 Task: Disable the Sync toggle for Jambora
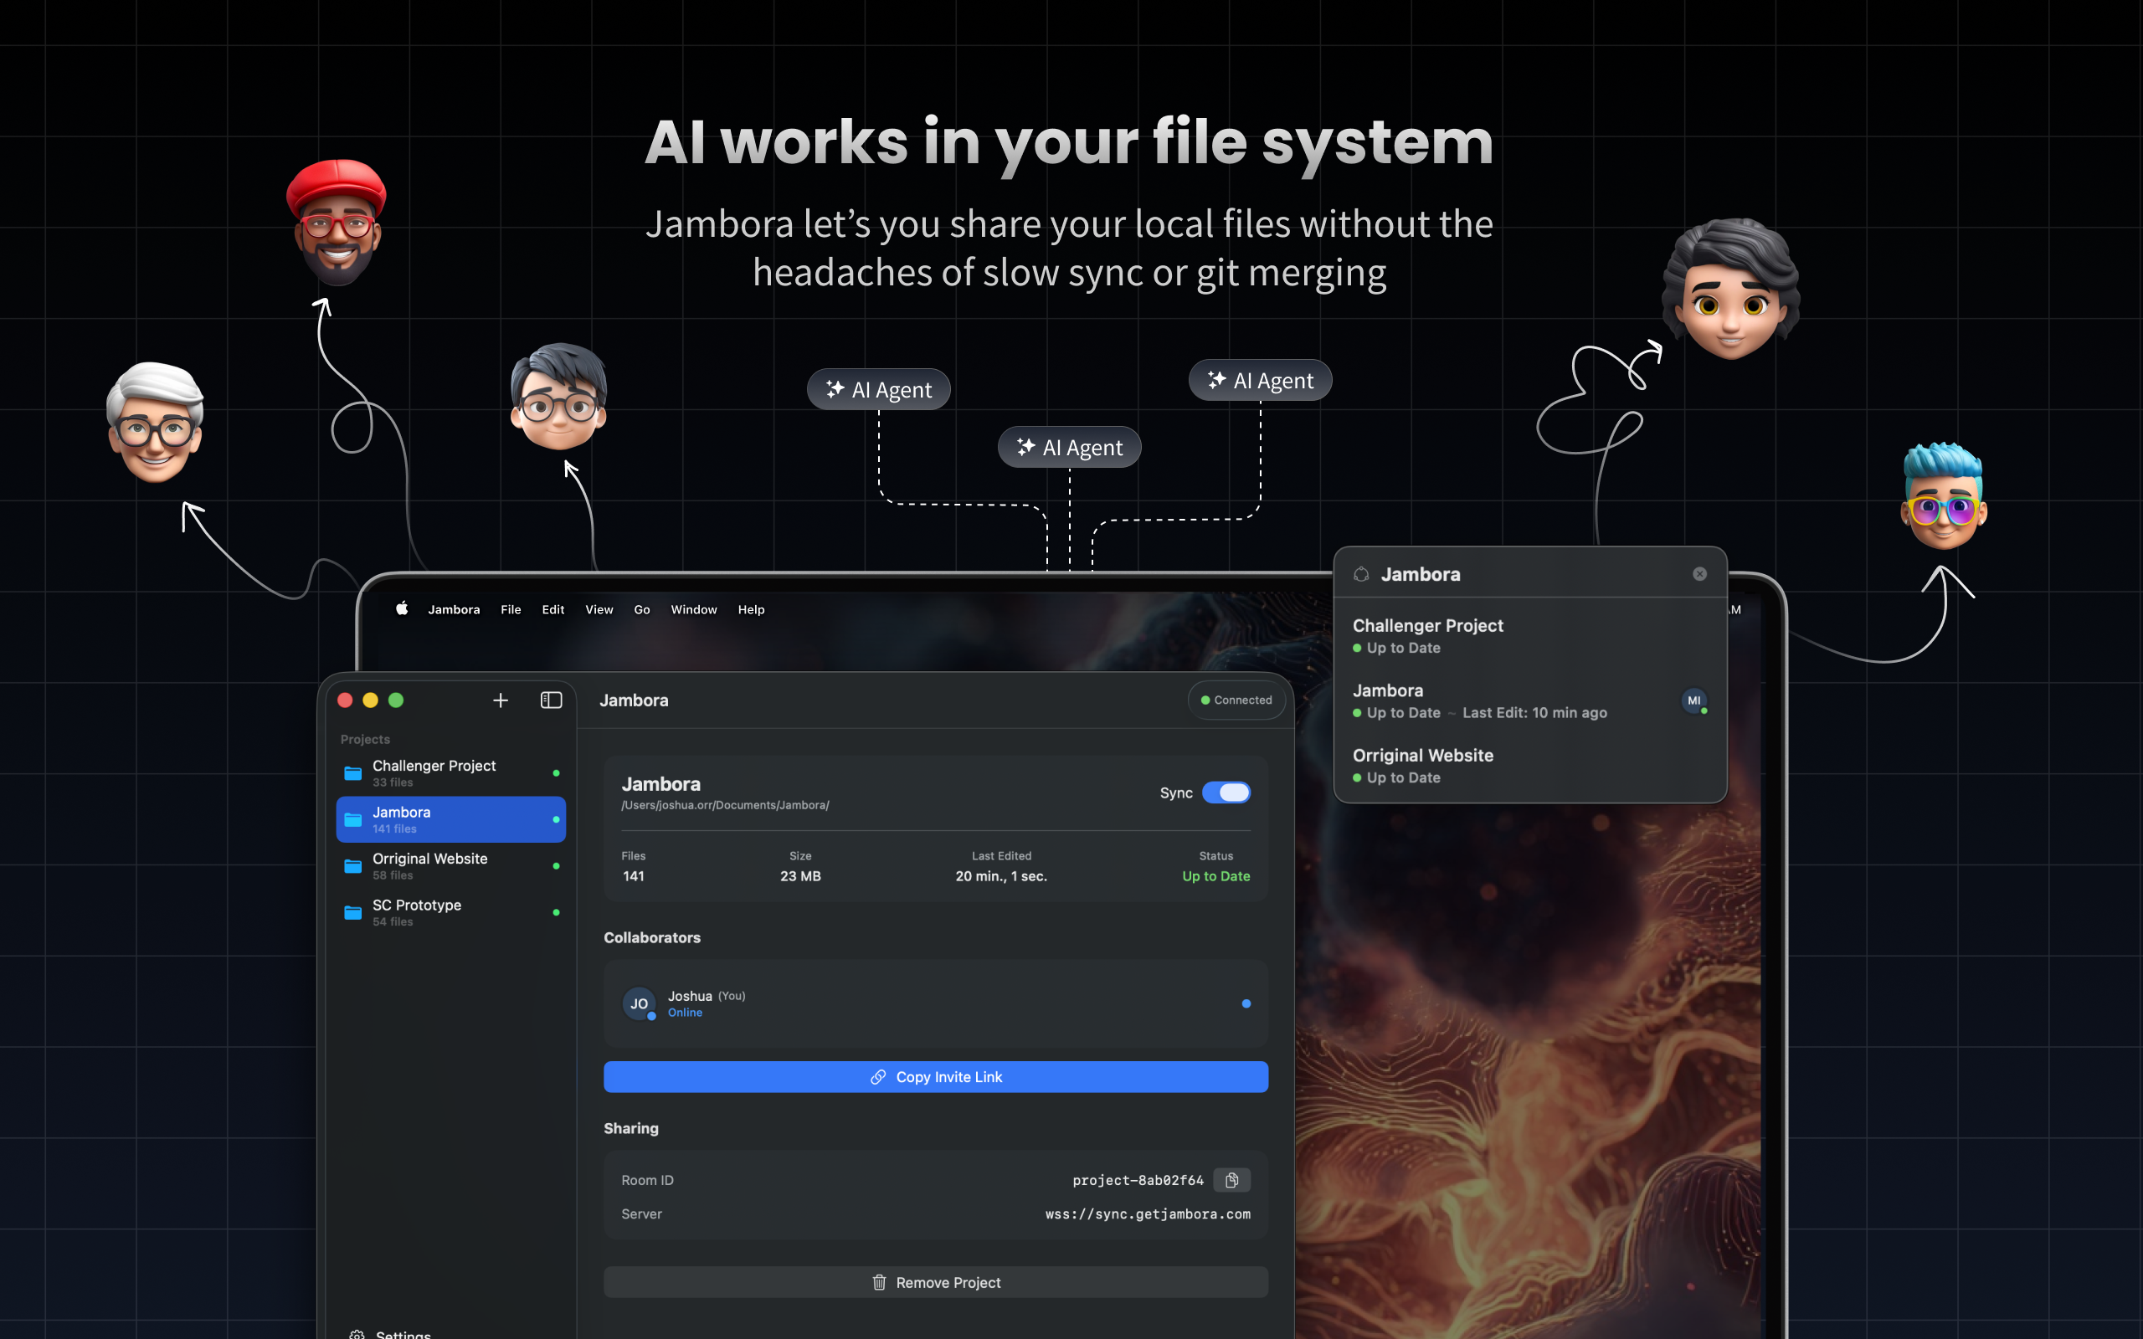[1226, 793]
